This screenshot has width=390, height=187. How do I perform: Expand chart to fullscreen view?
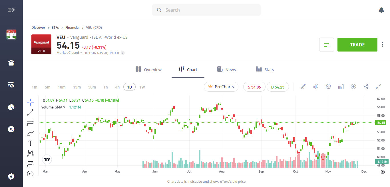click(x=379, y=87)
